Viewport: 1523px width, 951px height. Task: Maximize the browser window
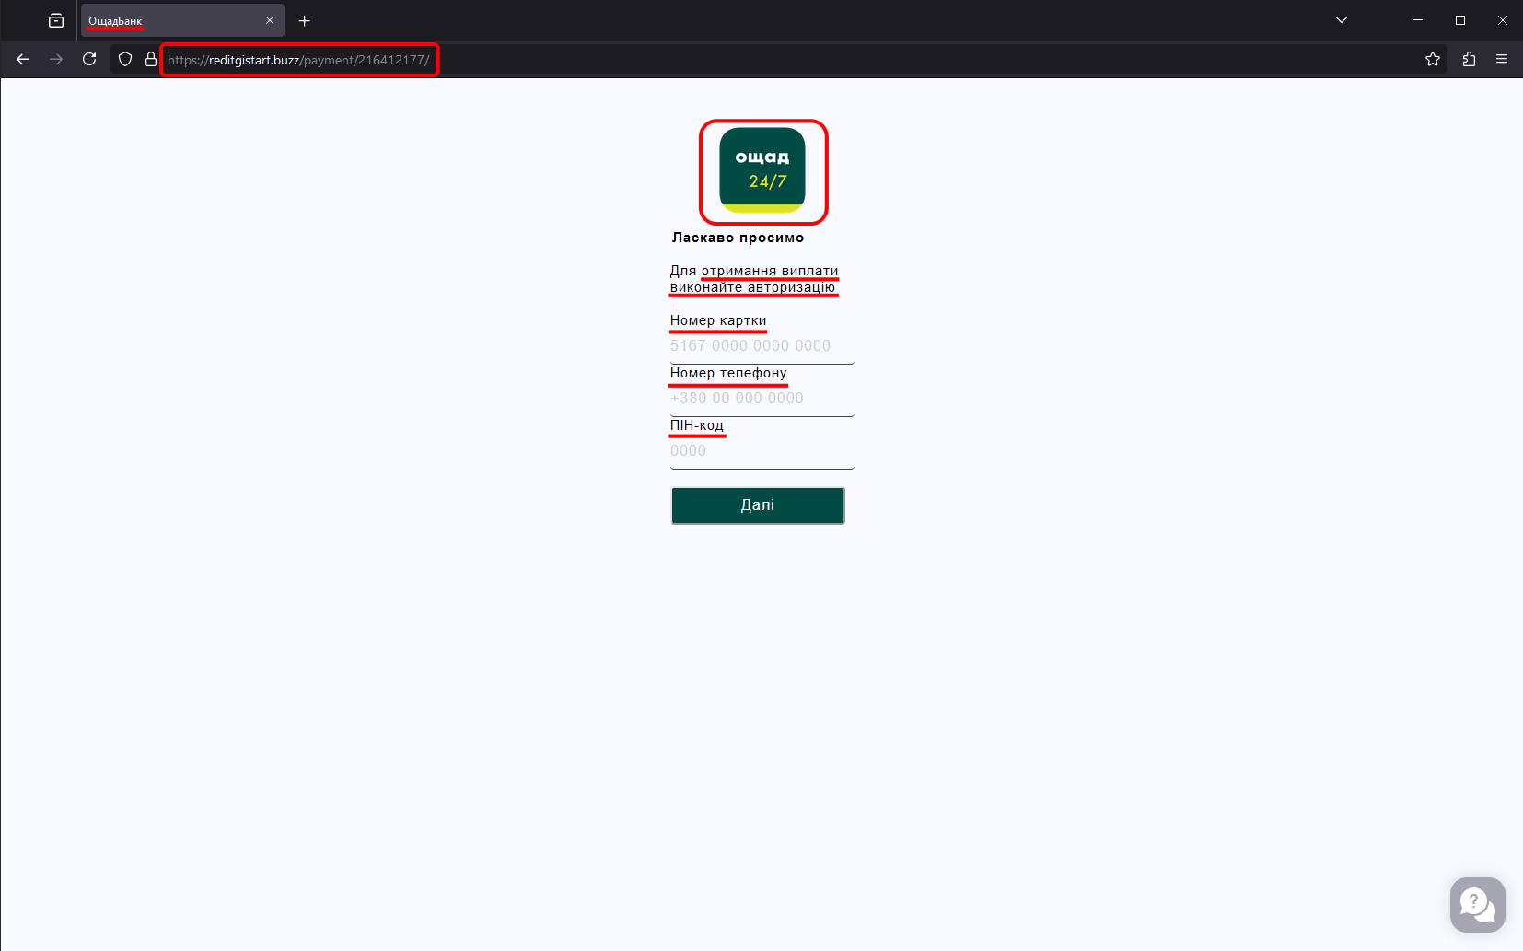tap(1460, 20)
